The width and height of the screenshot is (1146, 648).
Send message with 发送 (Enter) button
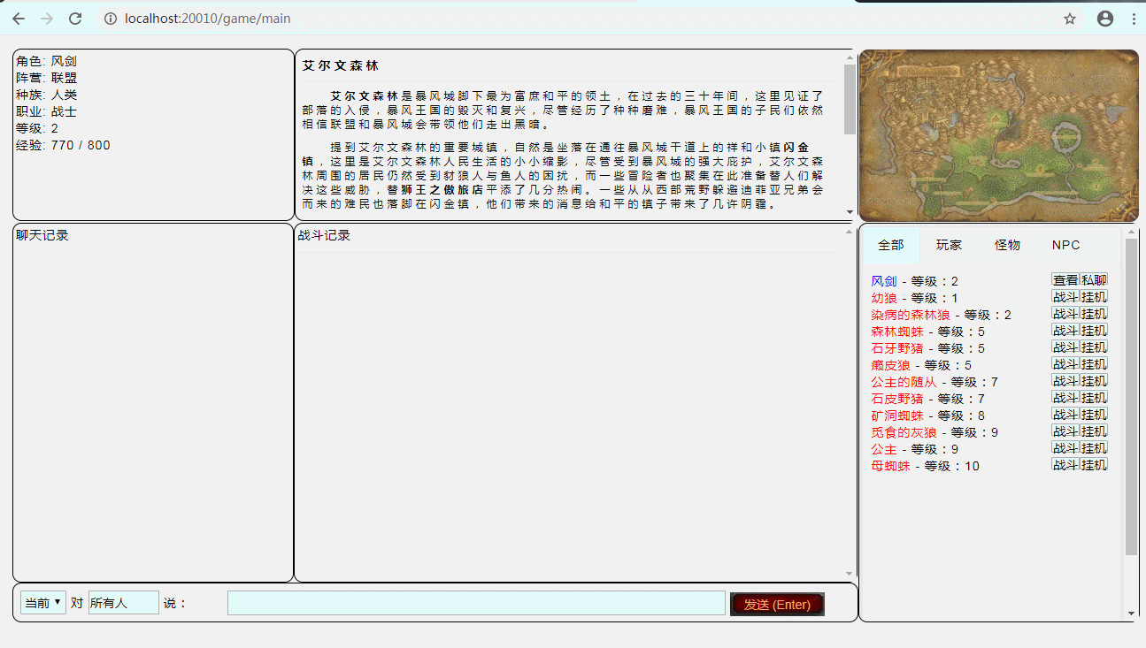777,605
